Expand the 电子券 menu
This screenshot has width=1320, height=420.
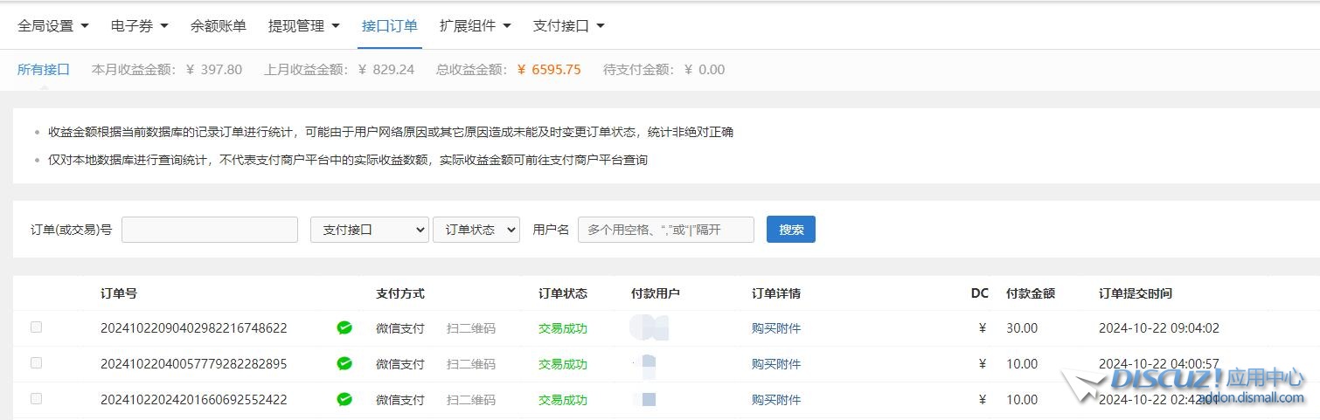click(x=139, y=26)
